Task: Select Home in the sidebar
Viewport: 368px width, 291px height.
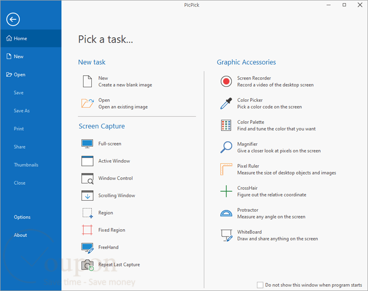Action: coord(31,39)
